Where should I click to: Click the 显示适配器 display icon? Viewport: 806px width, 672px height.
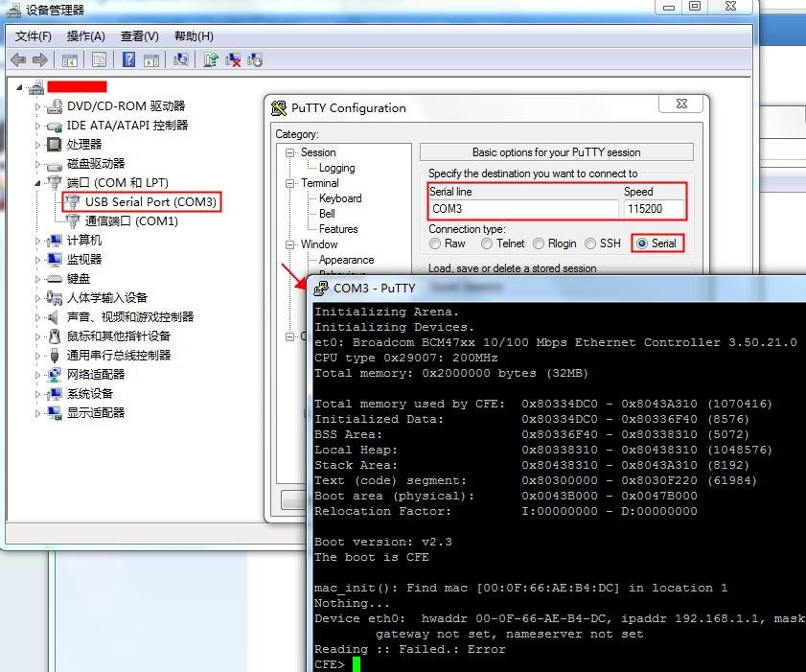coord(55,412)
